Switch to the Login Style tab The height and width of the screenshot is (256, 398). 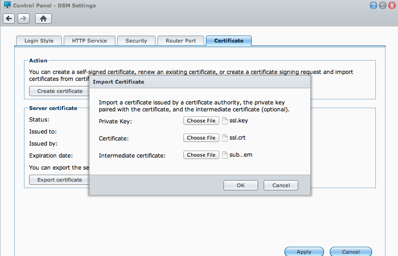tap(39, 41)
